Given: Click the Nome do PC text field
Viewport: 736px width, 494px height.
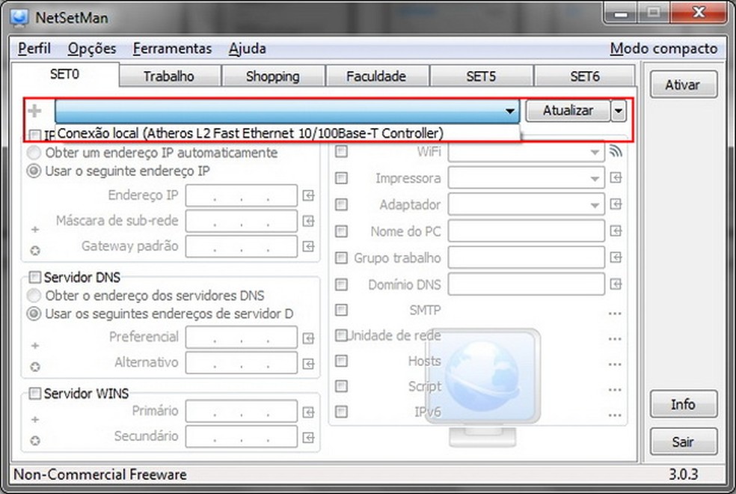Looking at the screenshot, I should [526, 231].
